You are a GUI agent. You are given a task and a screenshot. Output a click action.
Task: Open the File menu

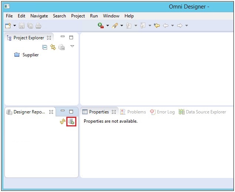[9, 16]
